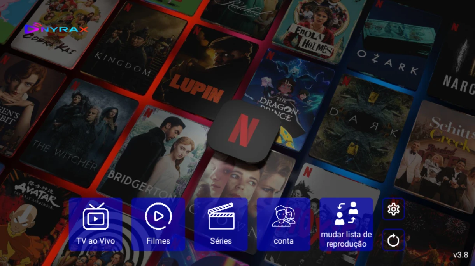Go to the Séries section
The width and height of the screenshot is (475, 266).
coord(221,224)
